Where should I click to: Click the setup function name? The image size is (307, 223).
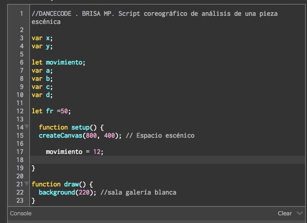point(80,127)
